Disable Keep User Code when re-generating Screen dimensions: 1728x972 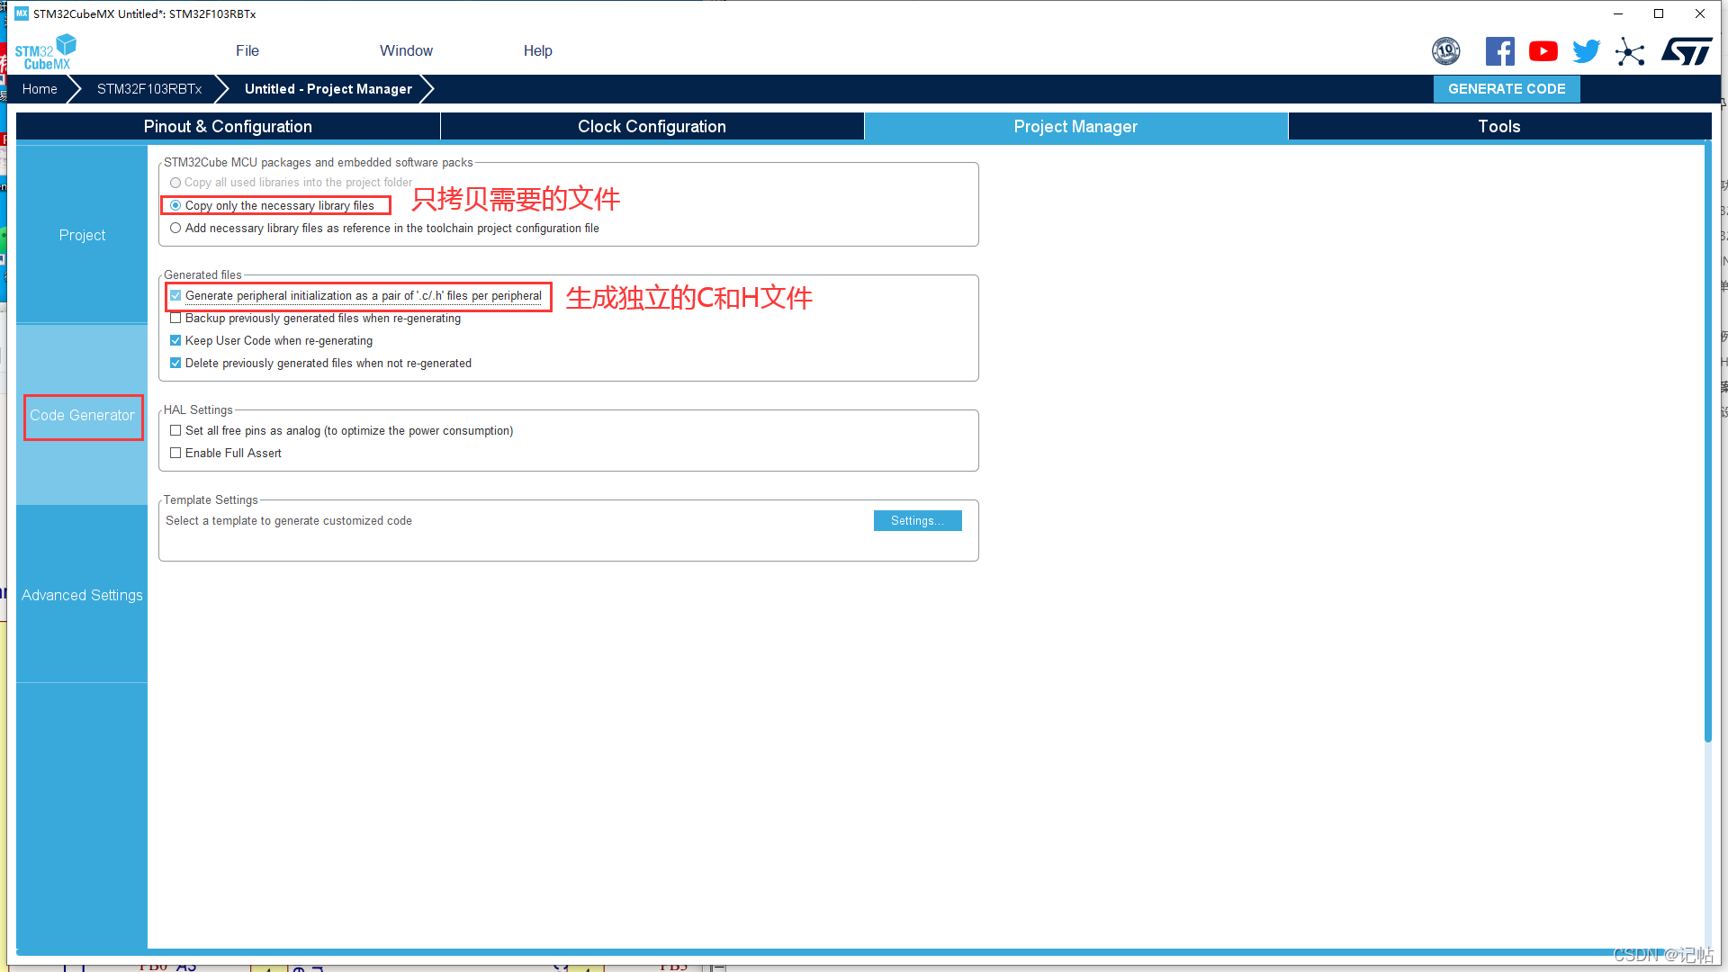[x=175, y=340]
